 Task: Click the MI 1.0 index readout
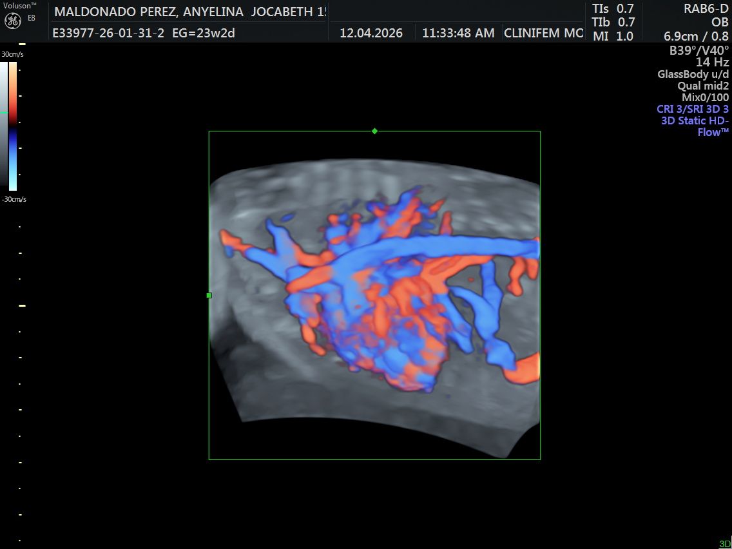pyautogui.click(x=613, y=36)
